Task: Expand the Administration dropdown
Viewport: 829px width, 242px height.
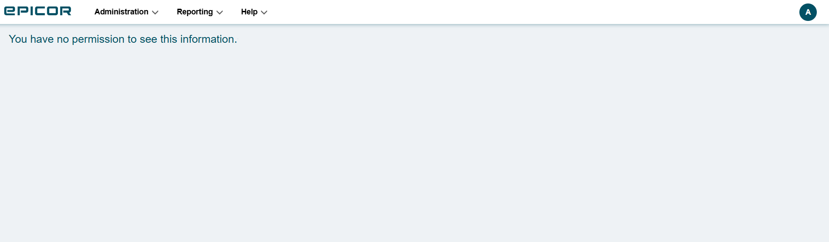Action: (x=126, y=12)
